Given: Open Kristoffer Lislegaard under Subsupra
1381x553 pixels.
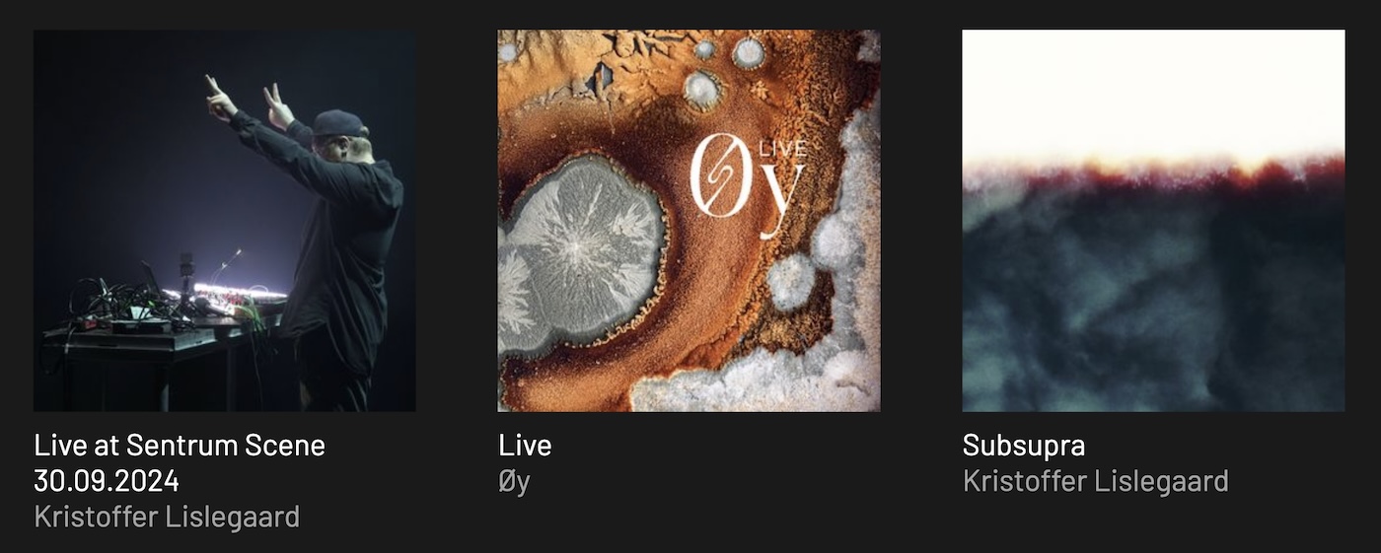Looking at the screenshot, I should (1095, 481).
